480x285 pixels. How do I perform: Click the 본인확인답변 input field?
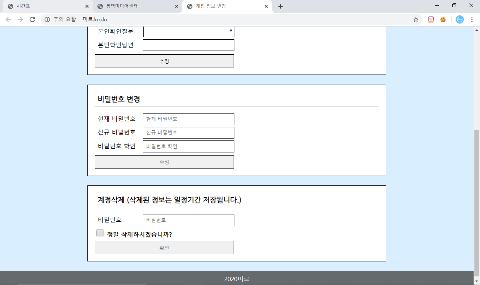(x=189, y=45)
